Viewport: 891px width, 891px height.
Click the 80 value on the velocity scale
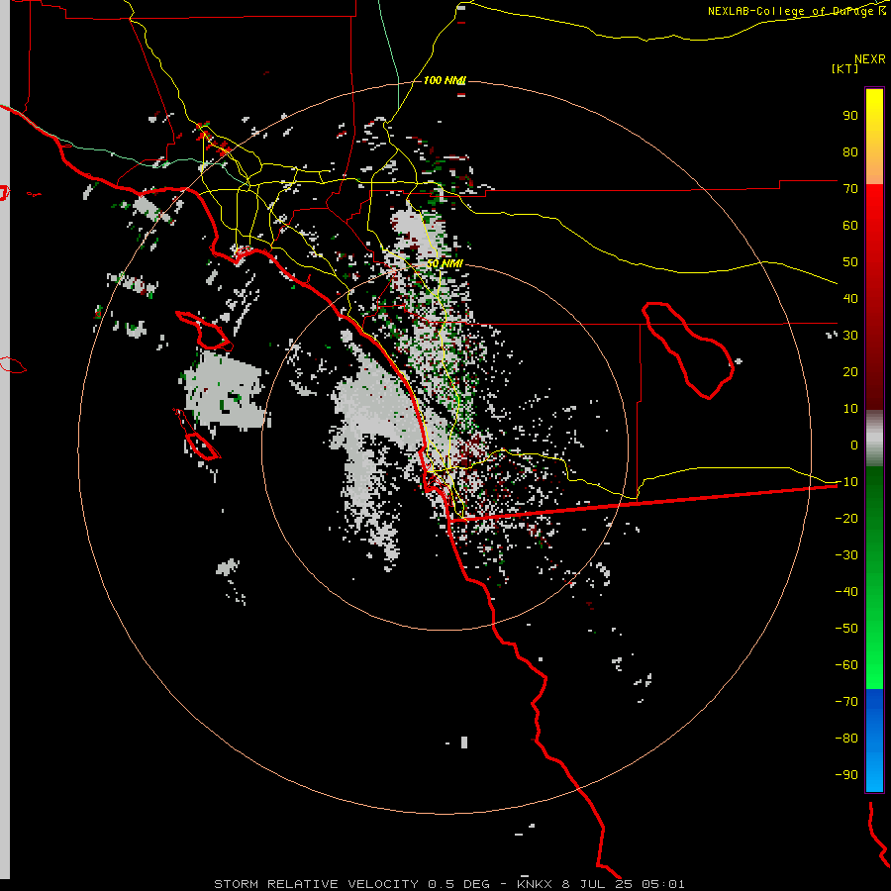[x=850, y=151]
